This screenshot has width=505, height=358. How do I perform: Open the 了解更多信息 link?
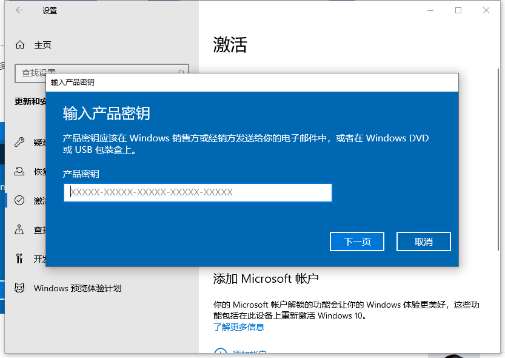point(238,327)
